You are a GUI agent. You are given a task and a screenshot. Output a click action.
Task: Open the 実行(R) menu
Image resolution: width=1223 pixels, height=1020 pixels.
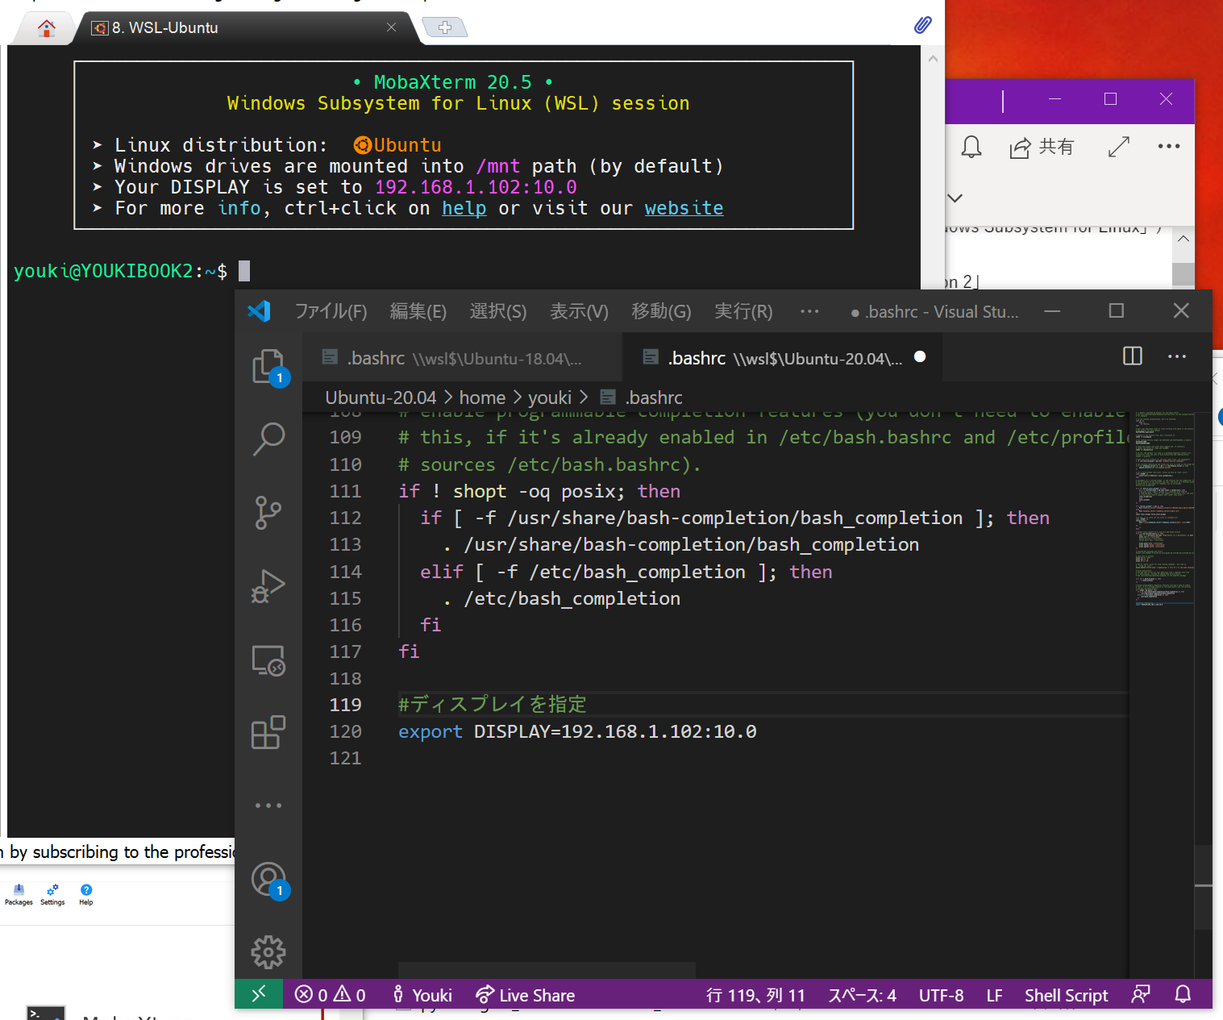[743, 311]
